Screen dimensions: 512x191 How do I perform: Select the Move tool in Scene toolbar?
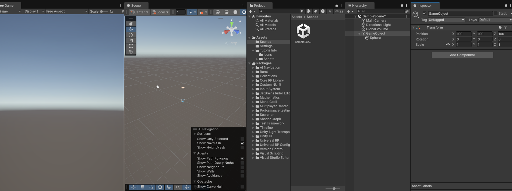point(131,29)
